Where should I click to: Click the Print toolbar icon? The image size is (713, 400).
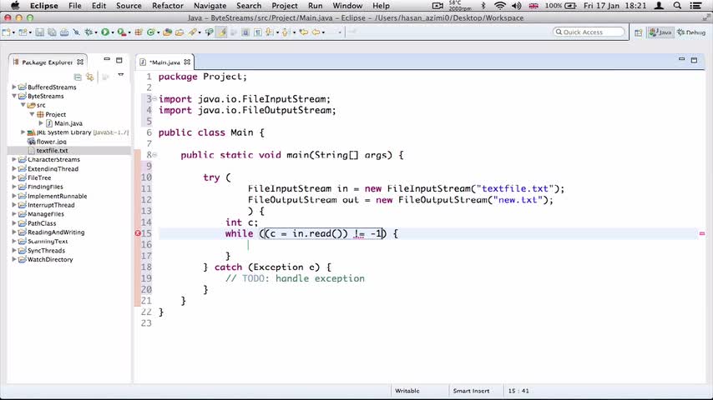click(64, 32)
